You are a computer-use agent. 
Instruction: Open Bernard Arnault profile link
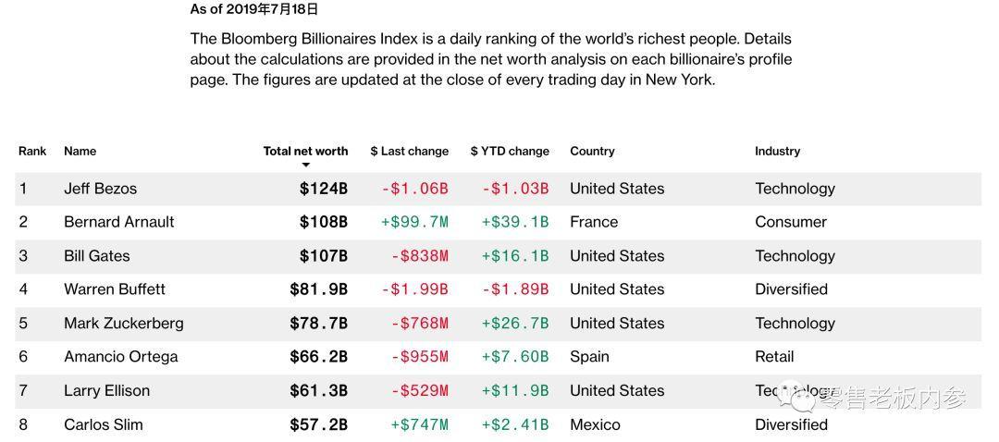tap(118, 222)
